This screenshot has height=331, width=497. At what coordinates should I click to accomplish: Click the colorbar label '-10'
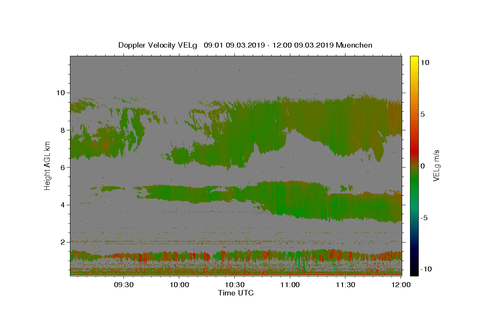pos(426,269)
